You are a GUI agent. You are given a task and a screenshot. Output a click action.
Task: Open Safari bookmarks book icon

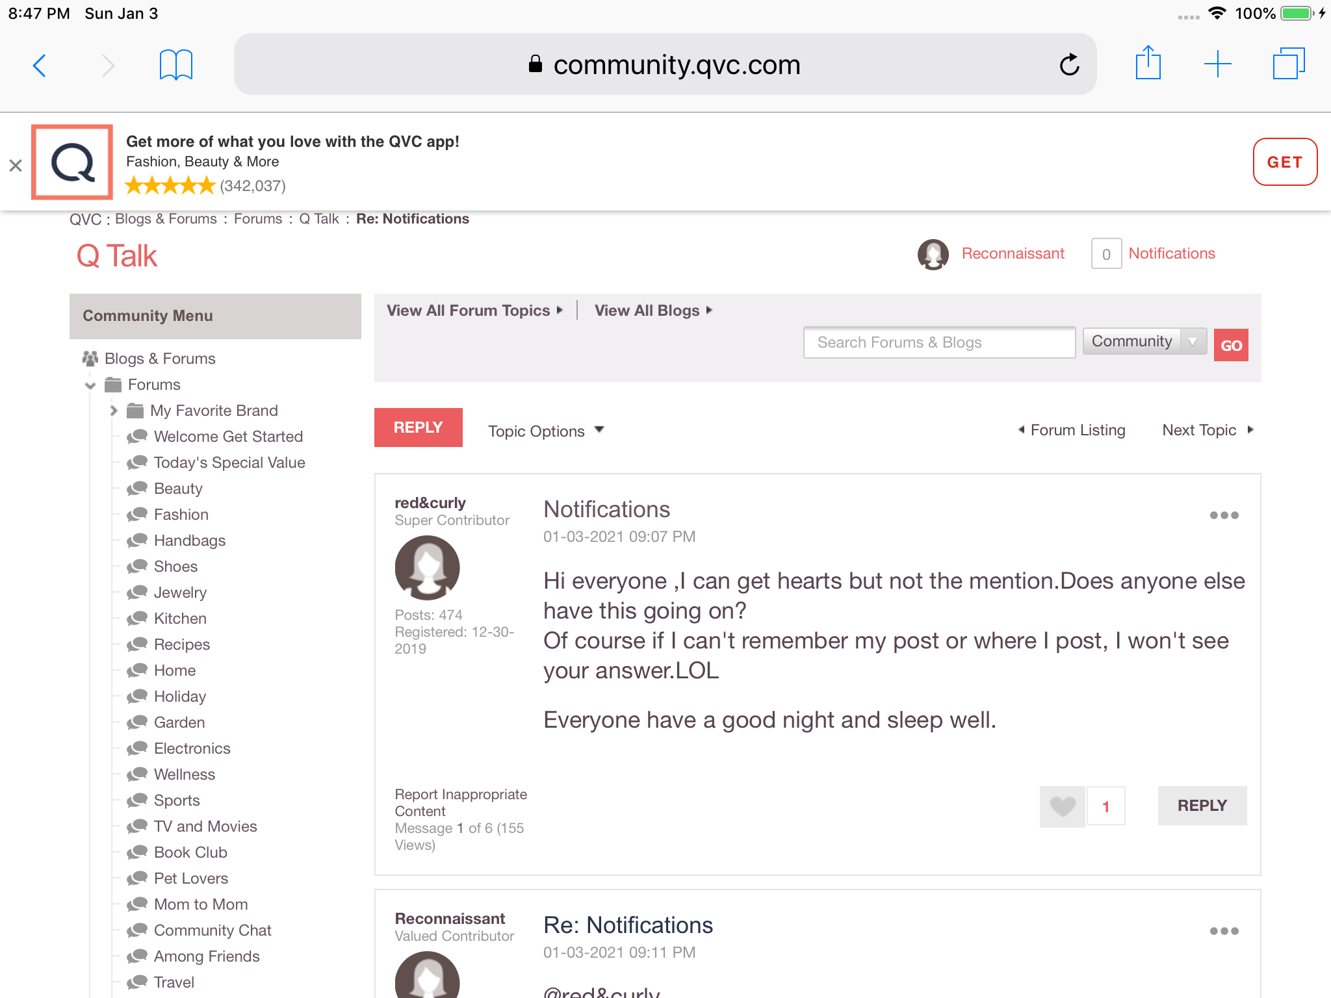coord(175,65)
